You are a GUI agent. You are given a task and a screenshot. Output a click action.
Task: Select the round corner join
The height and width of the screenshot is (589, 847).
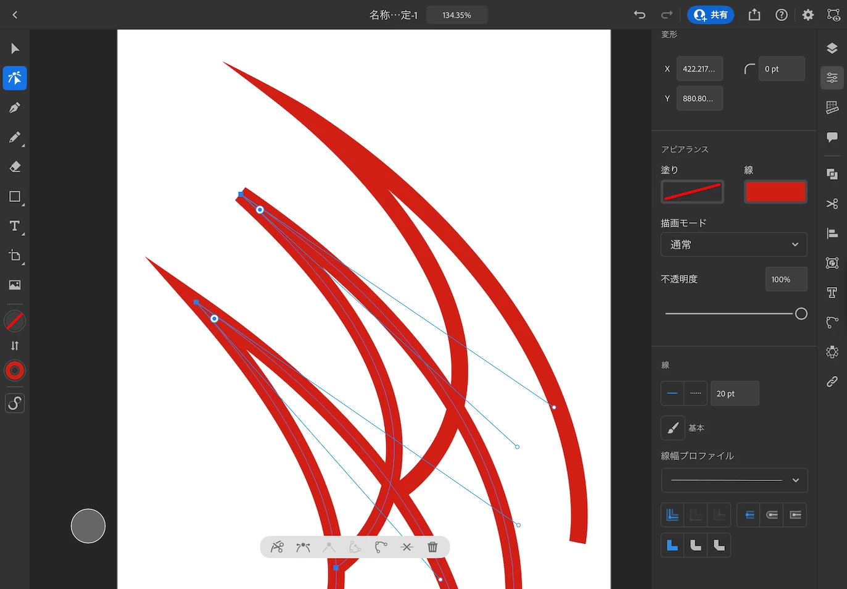(x=696, y=545)
